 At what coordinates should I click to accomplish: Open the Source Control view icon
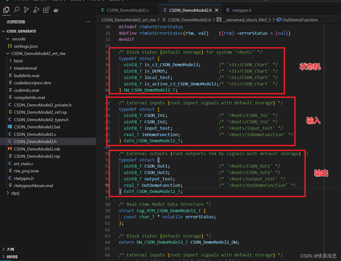26,10
